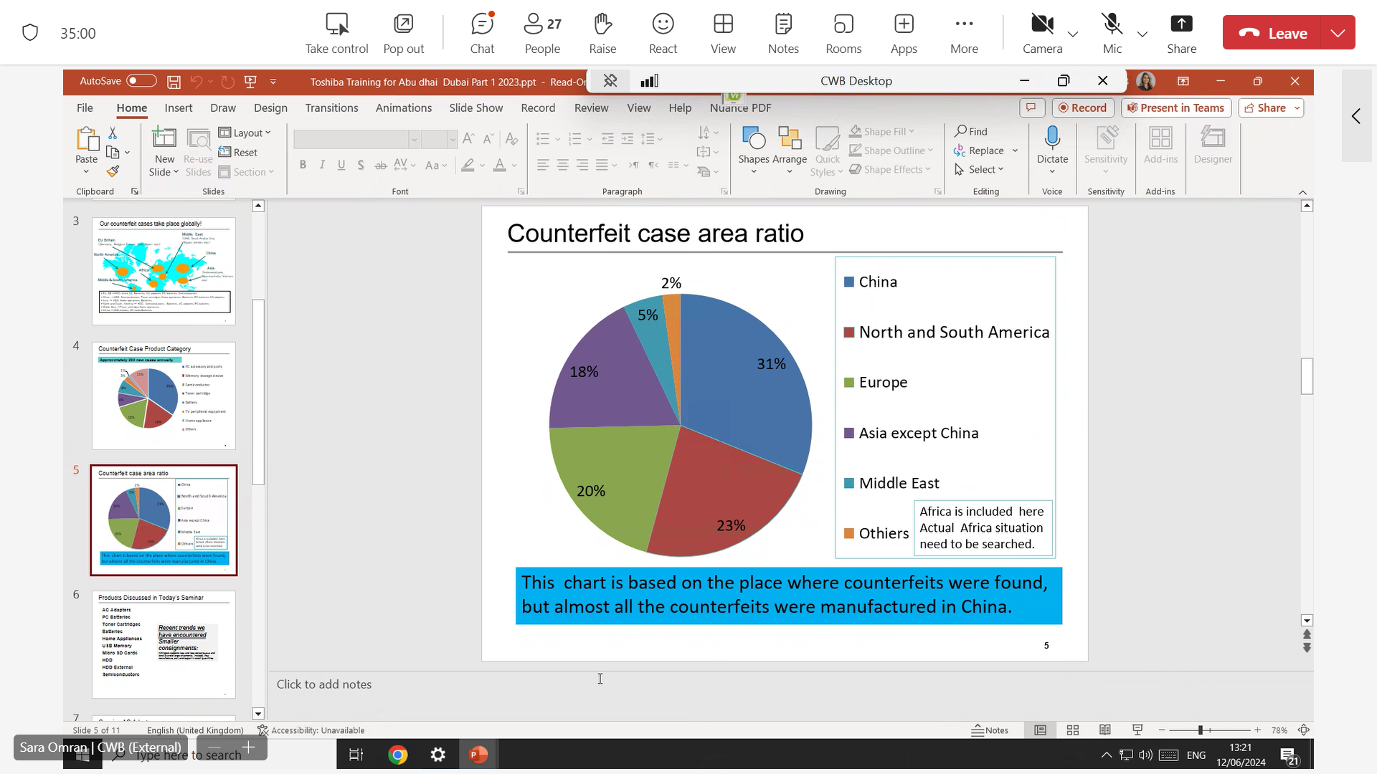The height and width of the screenshot is (774, 1377).
Task: Adjust the zoom level slider
Action: coord(1200,730)
